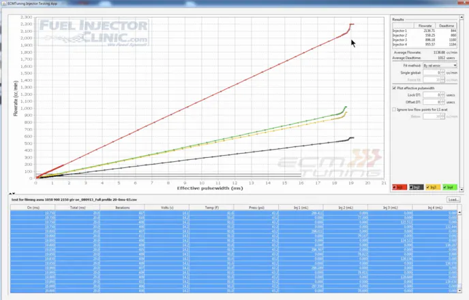The image size is (469, 300).
Task: Toggle the red Inj1 legend button
Action: (400, 186)
